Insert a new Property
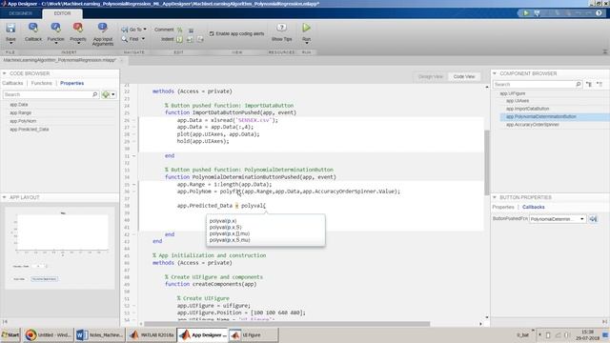Screen dimensions: 610x343 (x=78, y=32)
